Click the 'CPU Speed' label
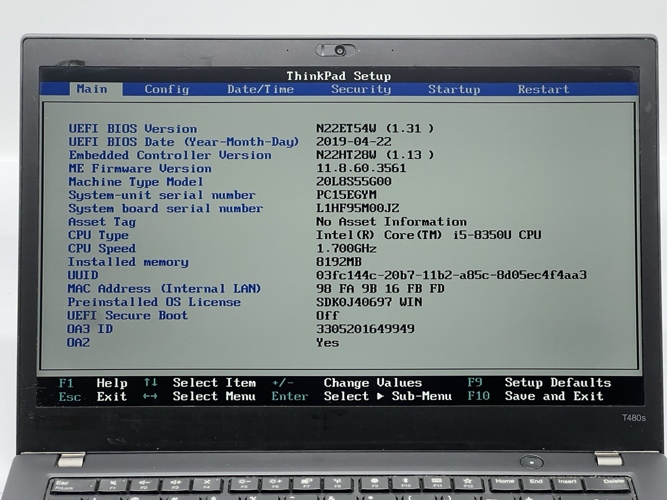The width and height of the screenshot is (667, 500). coord(102,249)
